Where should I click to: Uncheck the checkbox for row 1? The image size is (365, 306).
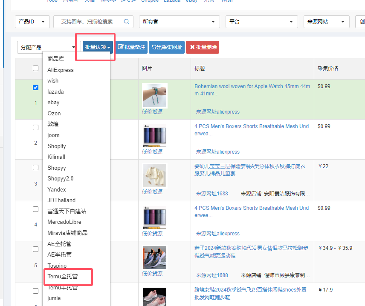tap(36, 87)
